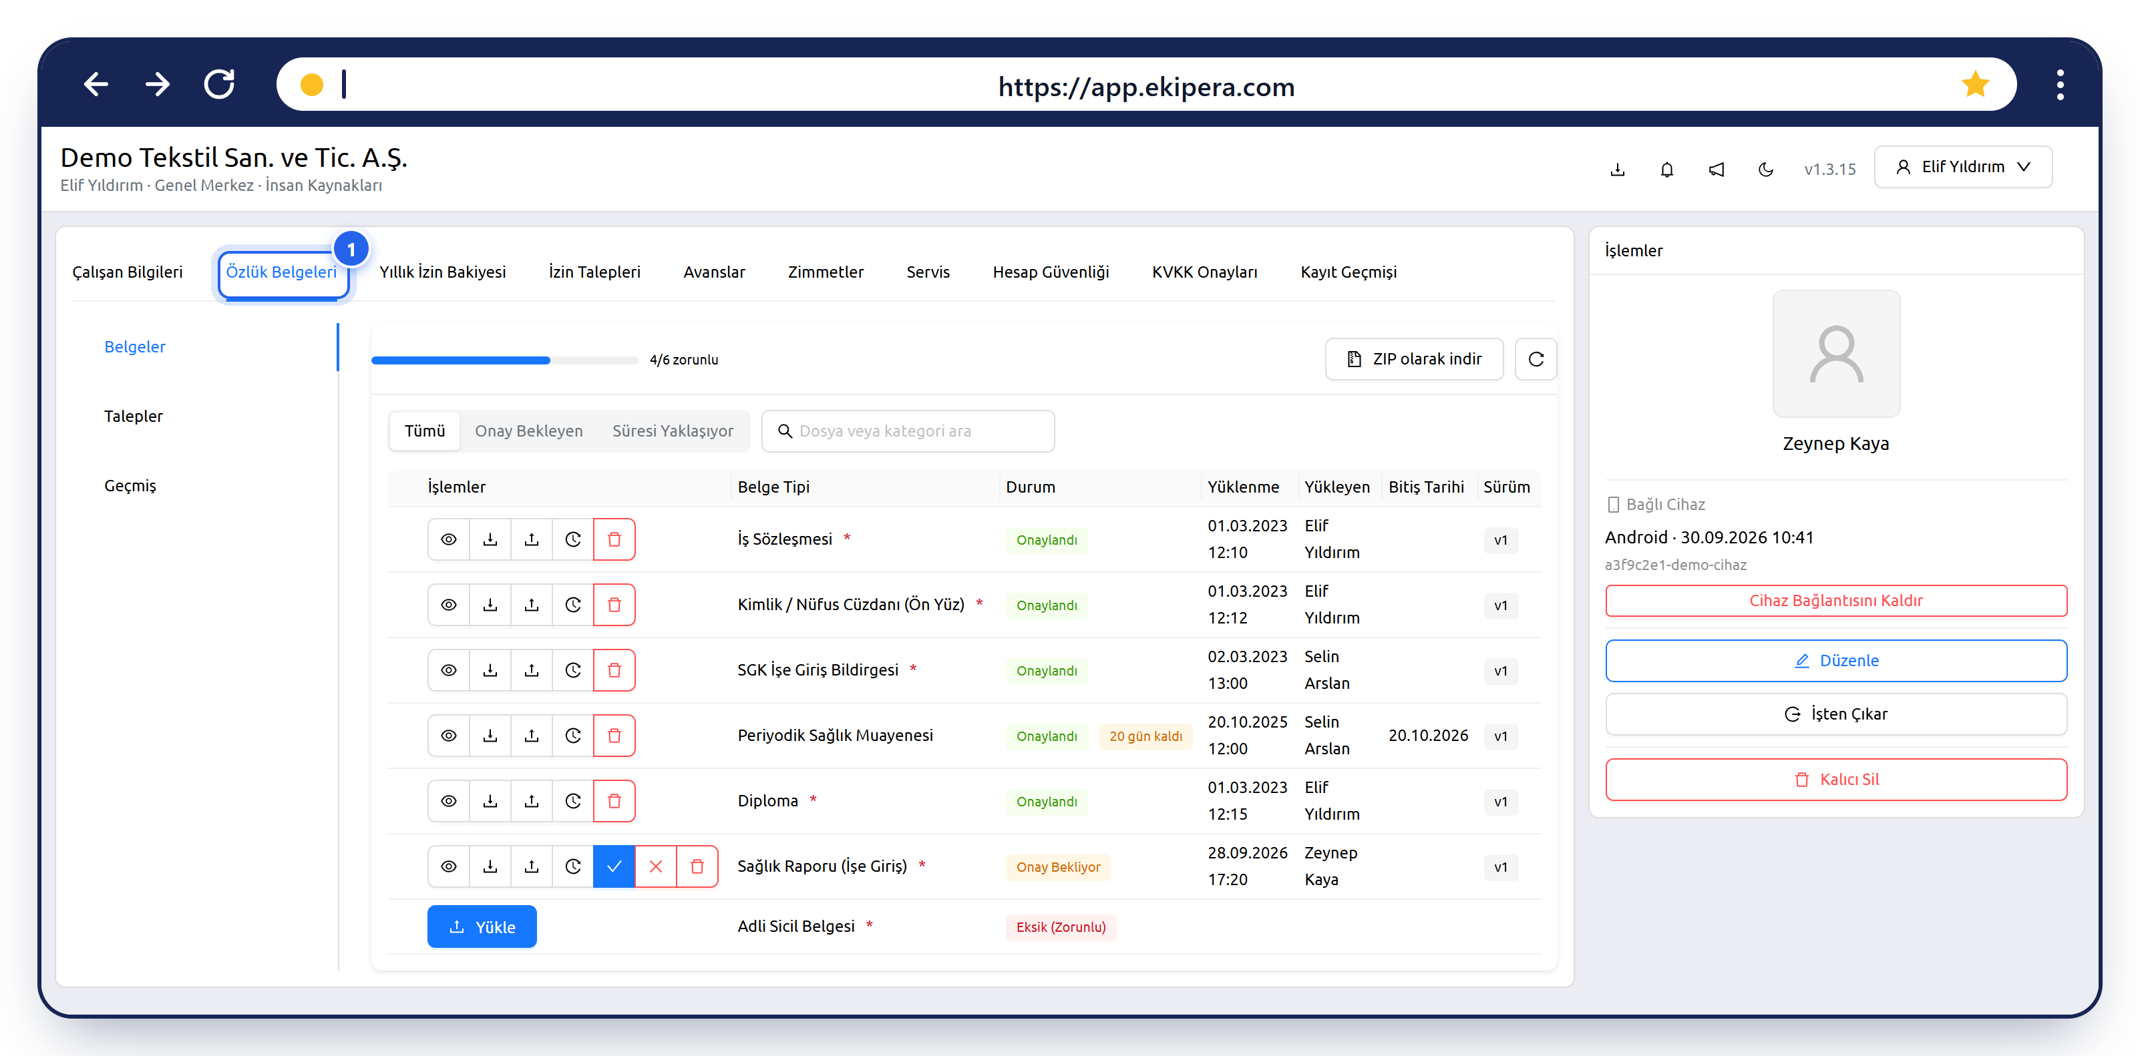Image resolution: width=2140 pixels, height=1056 pixels.
Task: Select the Talepler side menu item
Action: tap(134, 416)
